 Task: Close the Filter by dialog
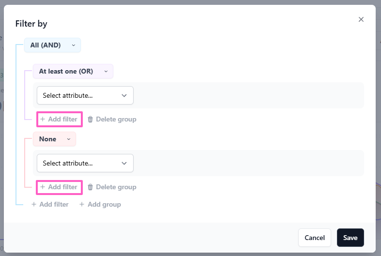pos(361,19)
